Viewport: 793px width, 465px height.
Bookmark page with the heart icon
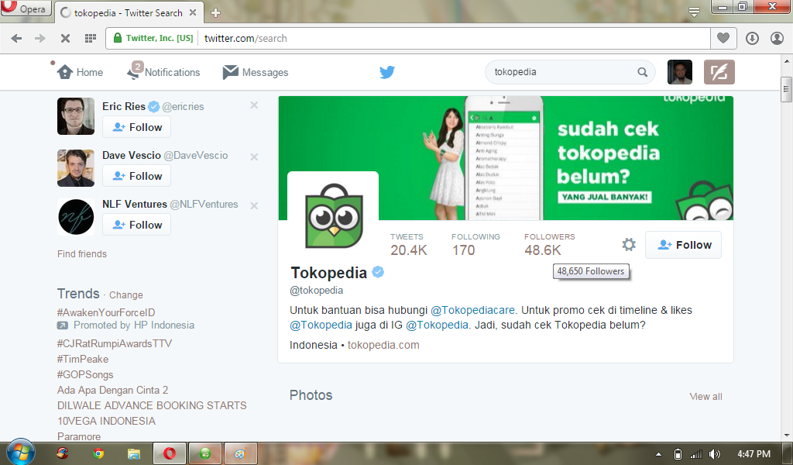723,38
